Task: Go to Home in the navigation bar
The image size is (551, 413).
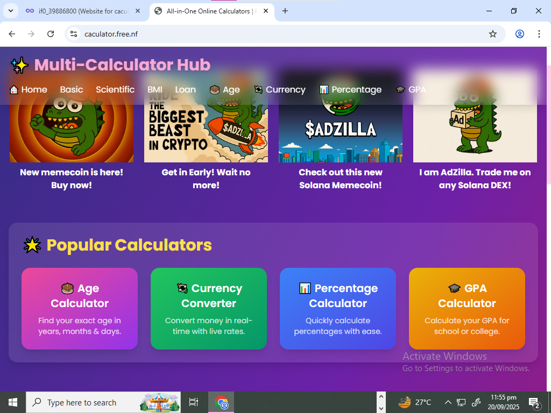Action: (29, 90)
